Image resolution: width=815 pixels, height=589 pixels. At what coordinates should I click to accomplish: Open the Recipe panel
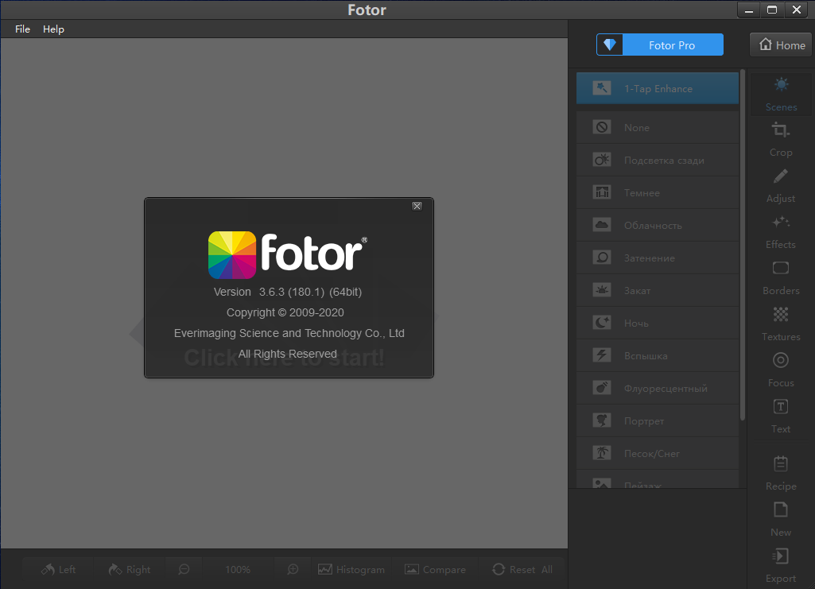coord(781,473)
